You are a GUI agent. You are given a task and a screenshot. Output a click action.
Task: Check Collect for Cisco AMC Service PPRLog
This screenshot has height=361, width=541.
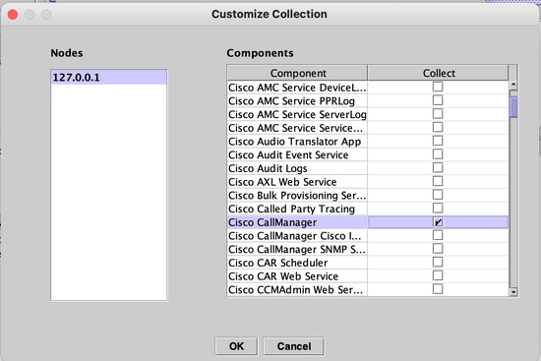(x=438, y=100)
